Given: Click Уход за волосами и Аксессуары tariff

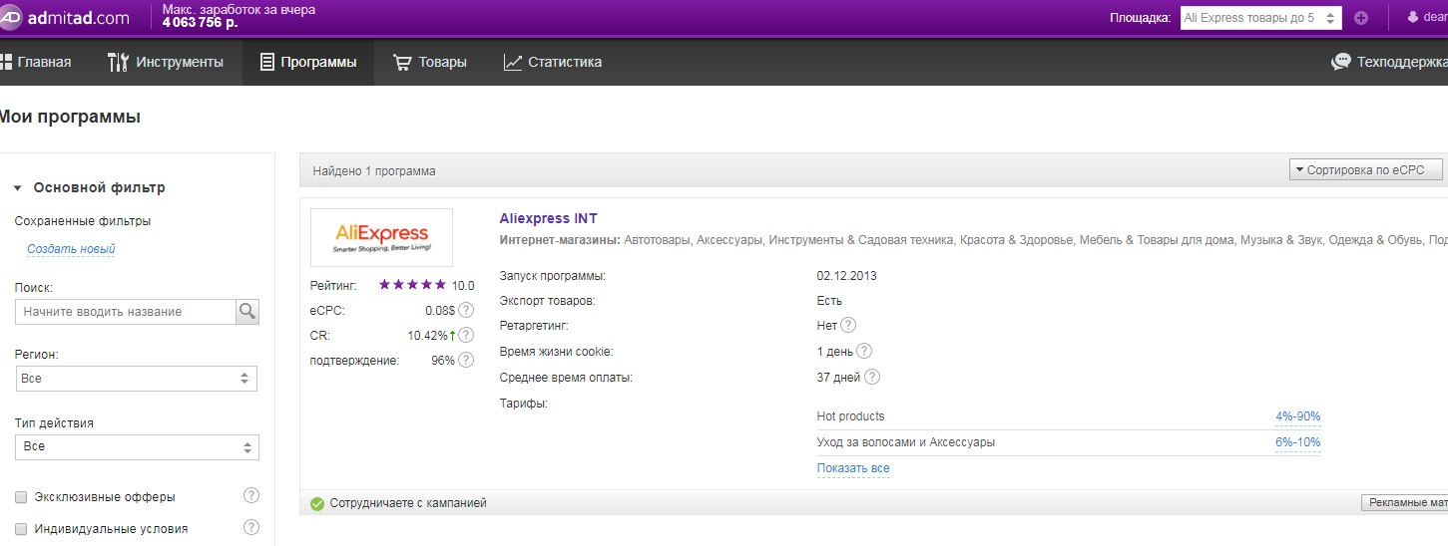Looking at the screenshot, I should 905,442.
